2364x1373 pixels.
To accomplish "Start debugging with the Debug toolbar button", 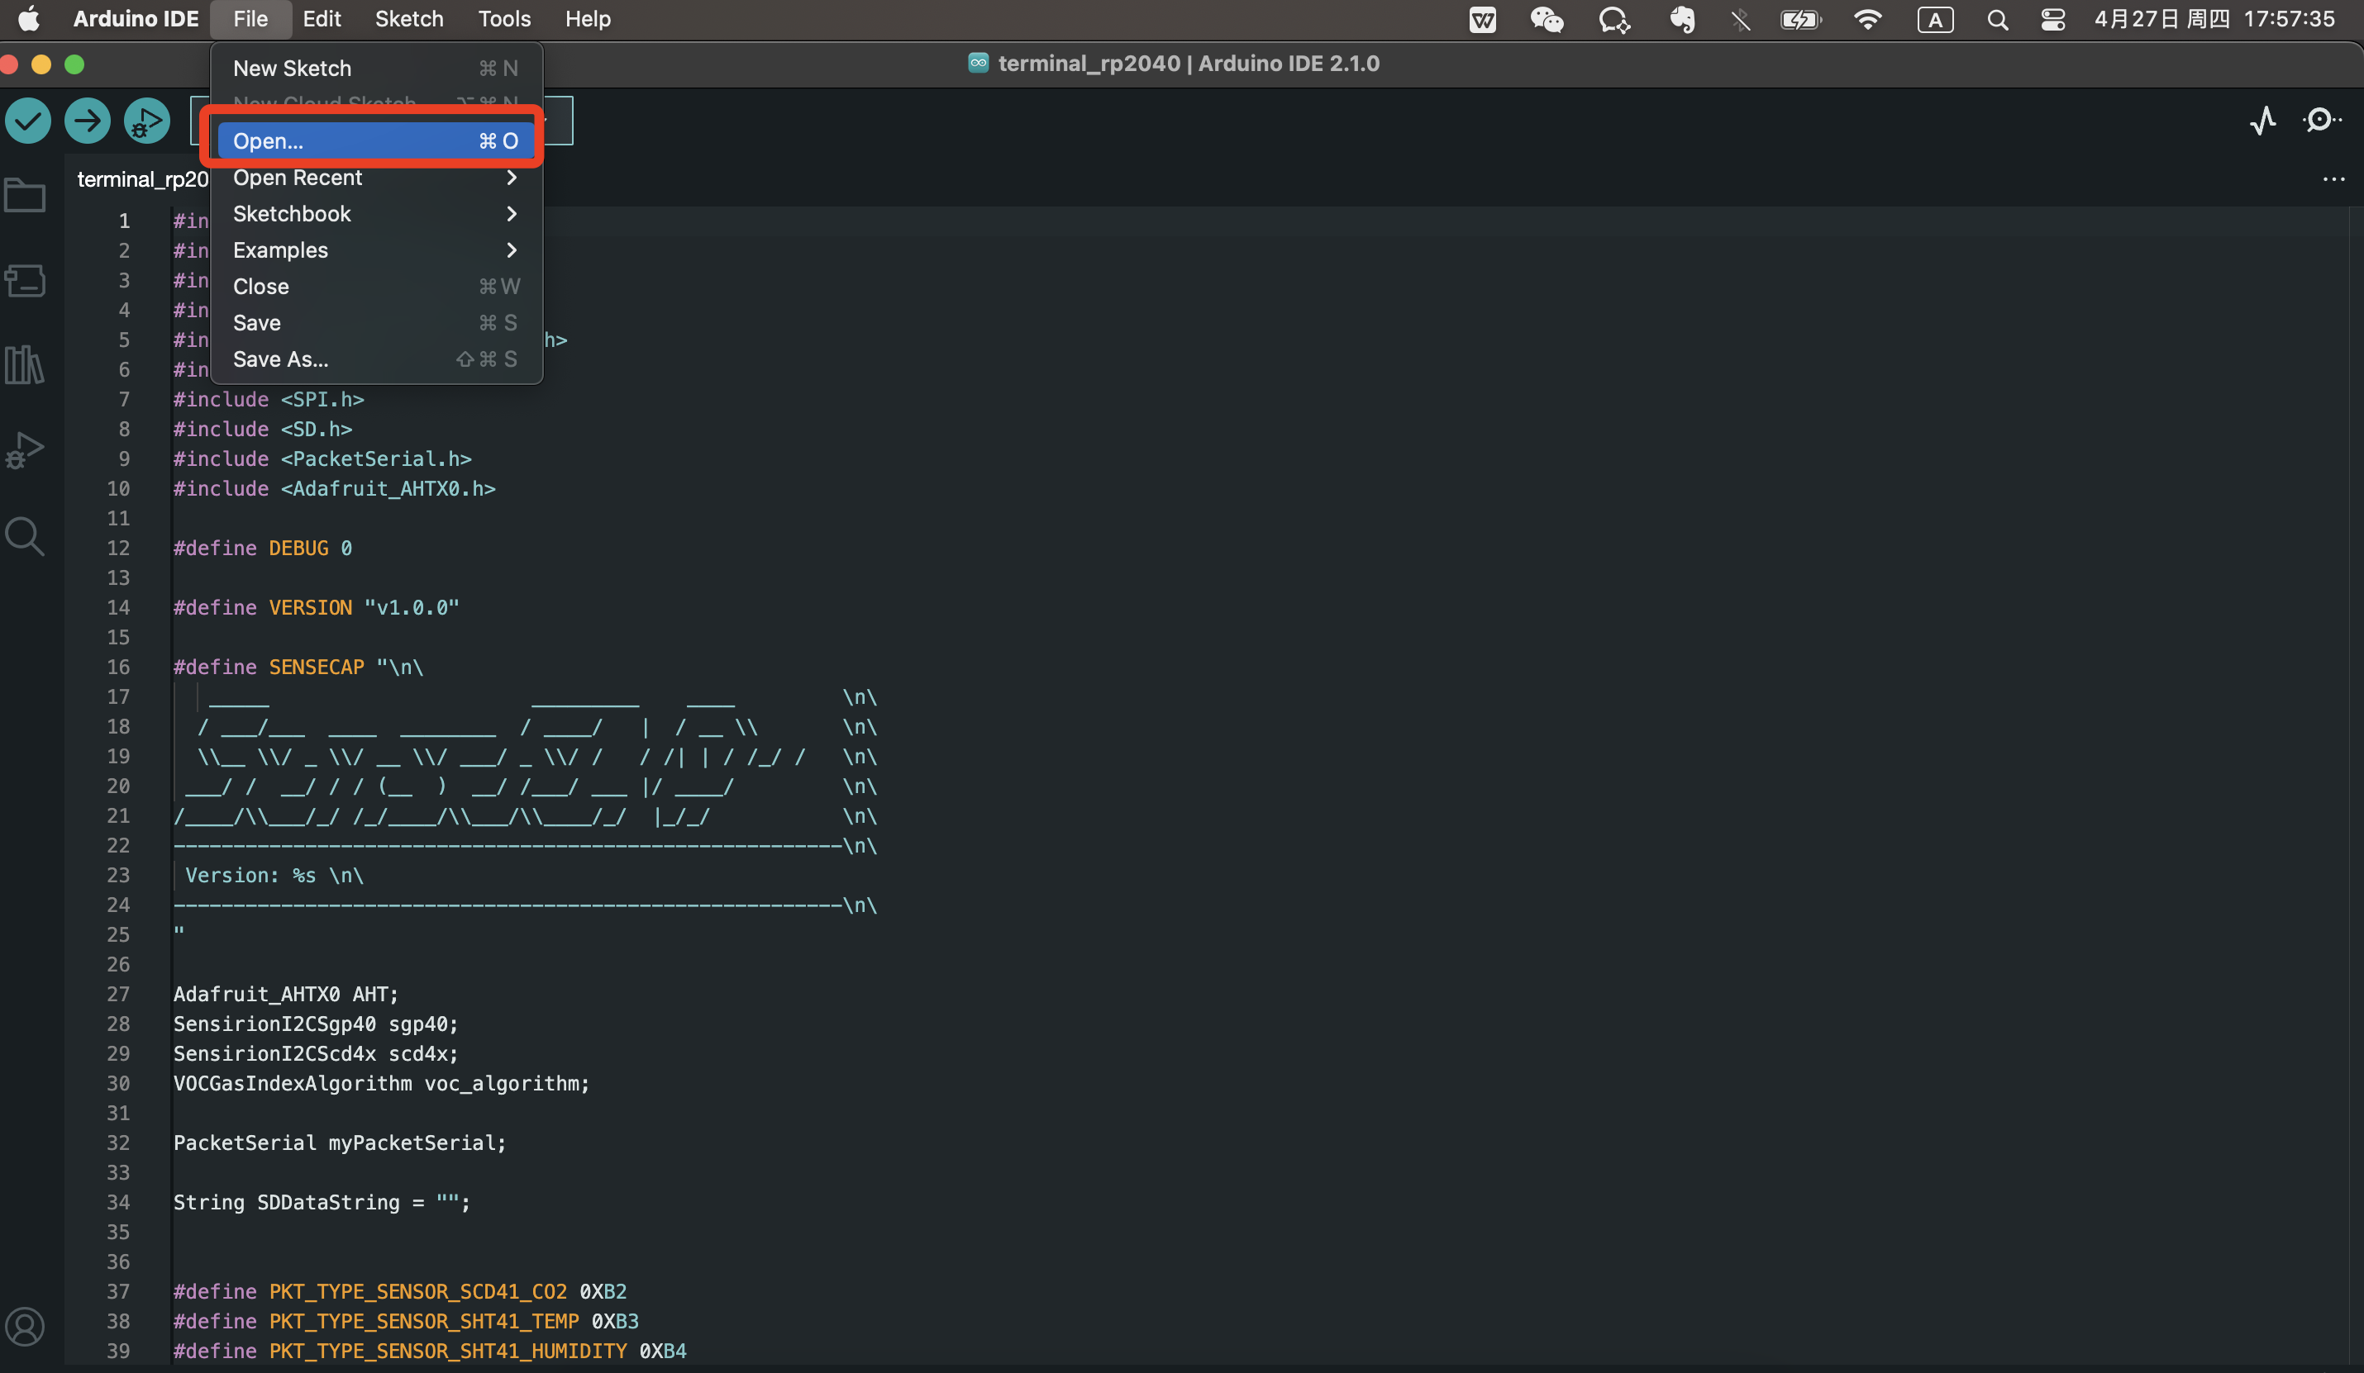I will click(146, 121).
